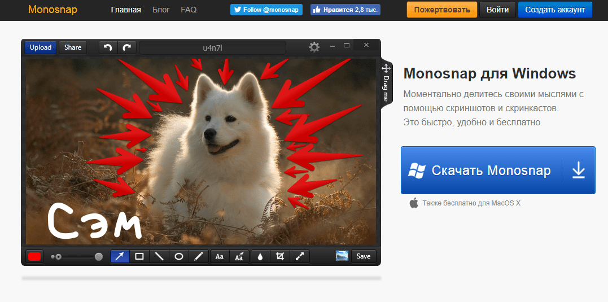Select the Crop tool
The image size is (608, 302).
click(x=280, y=256)
